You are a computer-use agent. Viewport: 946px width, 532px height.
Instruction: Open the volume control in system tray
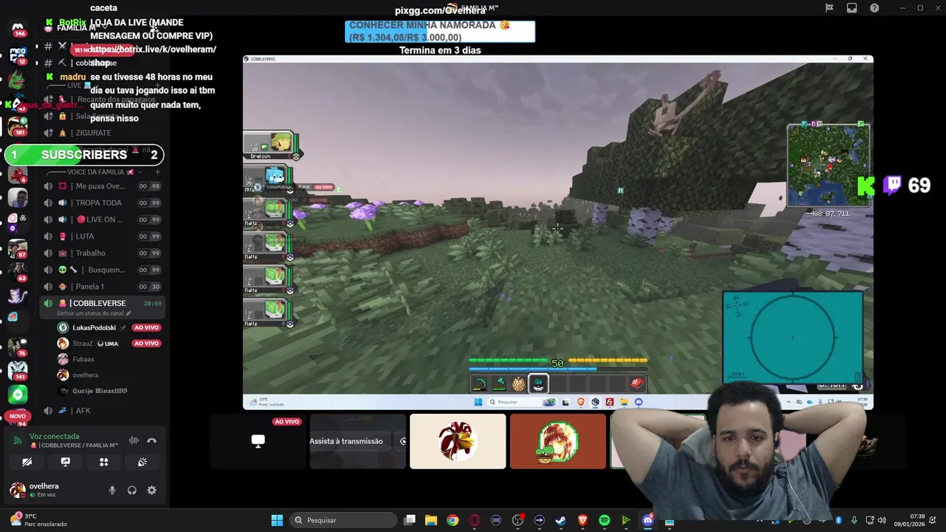pos(881,520)
